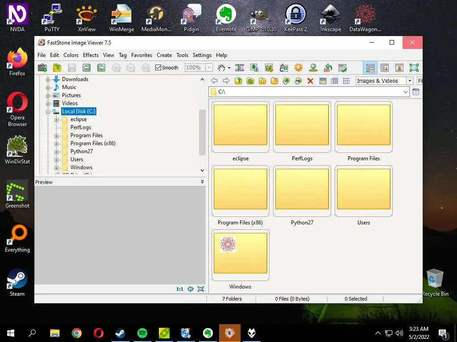
Task: Open the hand tool dropdown arrow
Action: coord(229,68)
